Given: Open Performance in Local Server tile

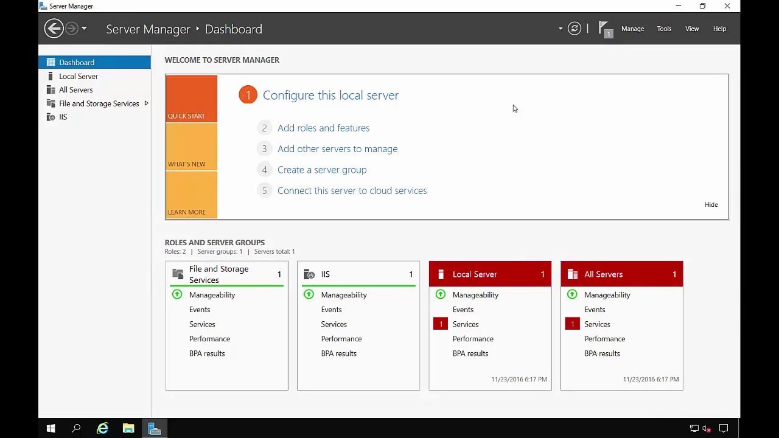Looking at the screenshot, I should pyautogui.click(x=473, y=339).
